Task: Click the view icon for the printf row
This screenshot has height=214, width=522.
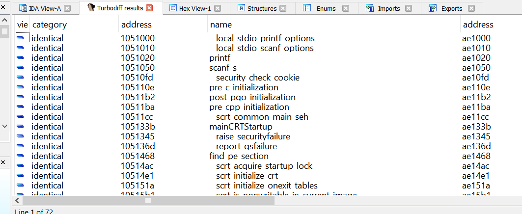Action: click(x=21, y=58)
